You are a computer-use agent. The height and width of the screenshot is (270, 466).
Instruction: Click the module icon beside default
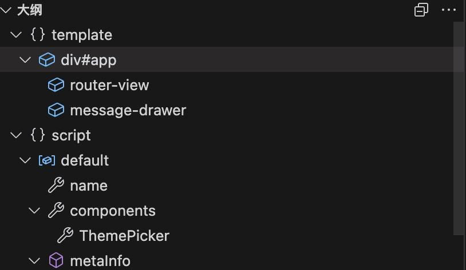tap(46, 160)
